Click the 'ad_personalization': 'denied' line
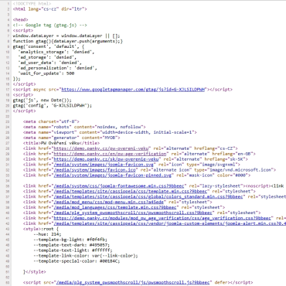Image resolution: width=286 pixels, height=286 pixels. [57, 68]
